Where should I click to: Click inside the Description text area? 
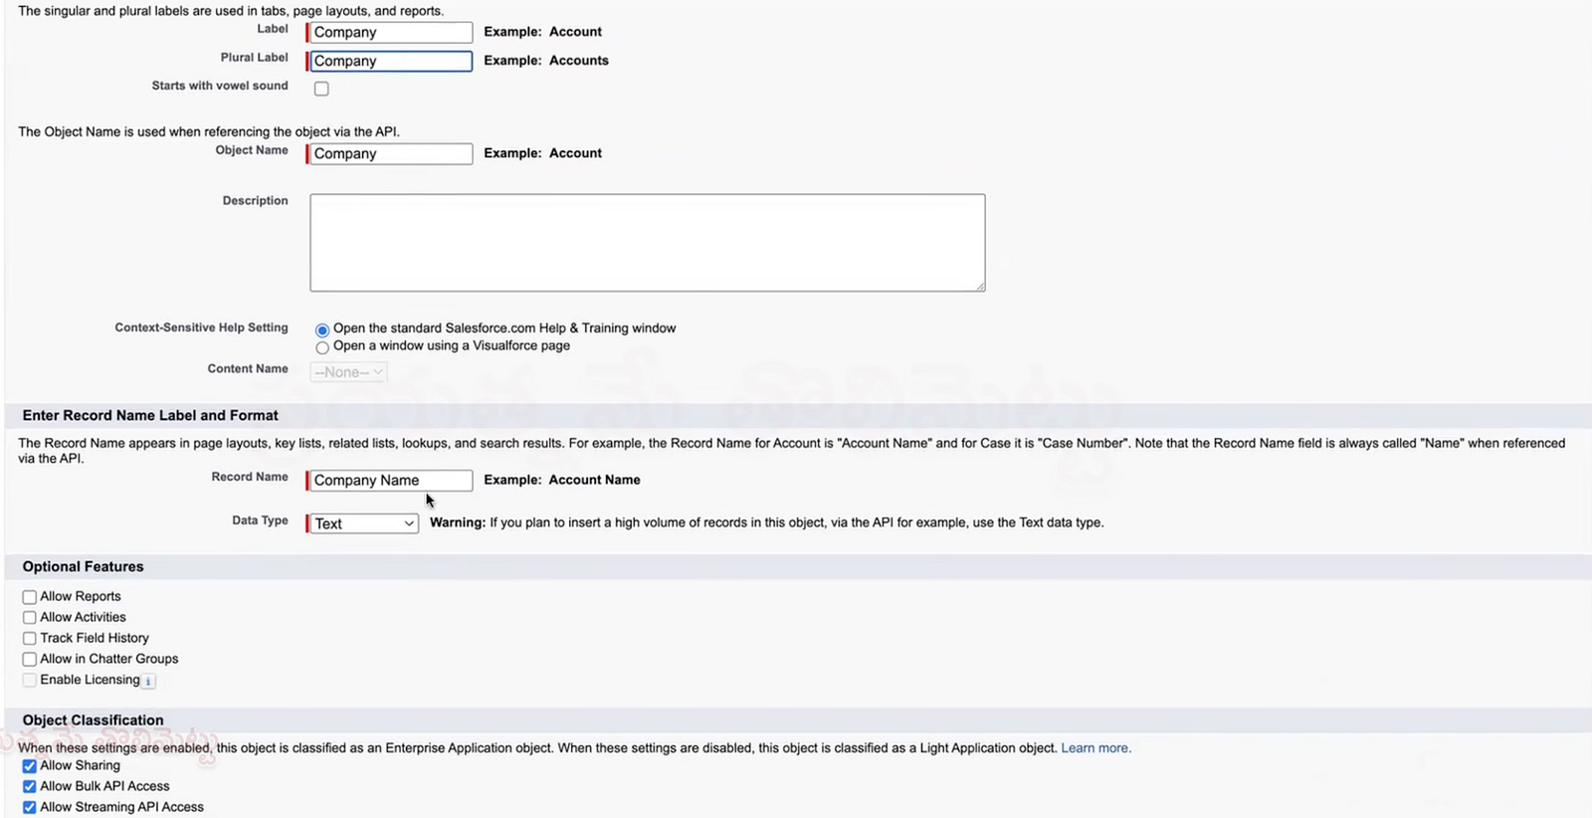(x=647, y=243)
